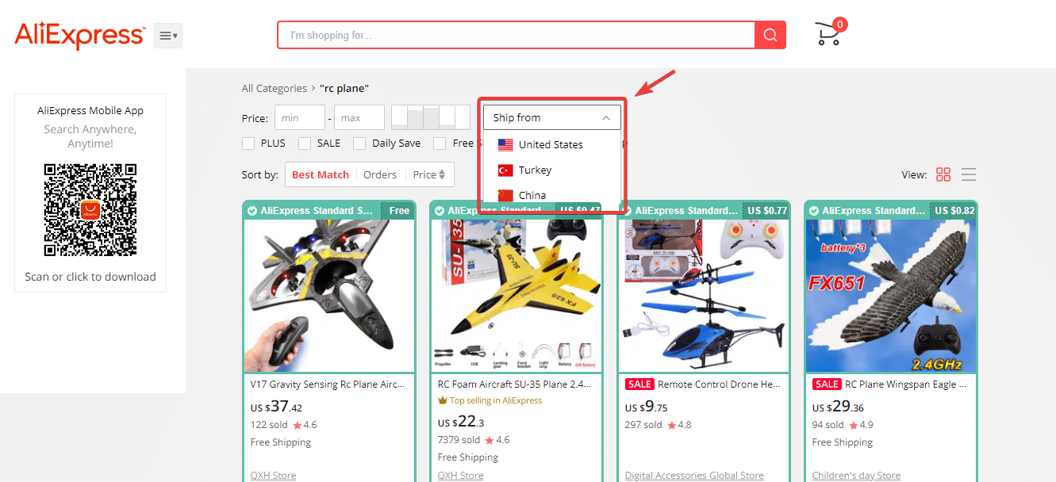Focus the minimum price input field
Screen dimensions: 1056x482
(299, 118)
